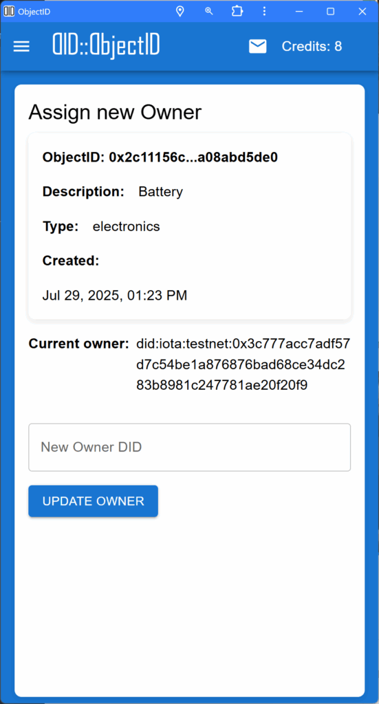Click the location pin icon in title bar
The height and width of the screenshot is (704, 379).
[180, 12]
